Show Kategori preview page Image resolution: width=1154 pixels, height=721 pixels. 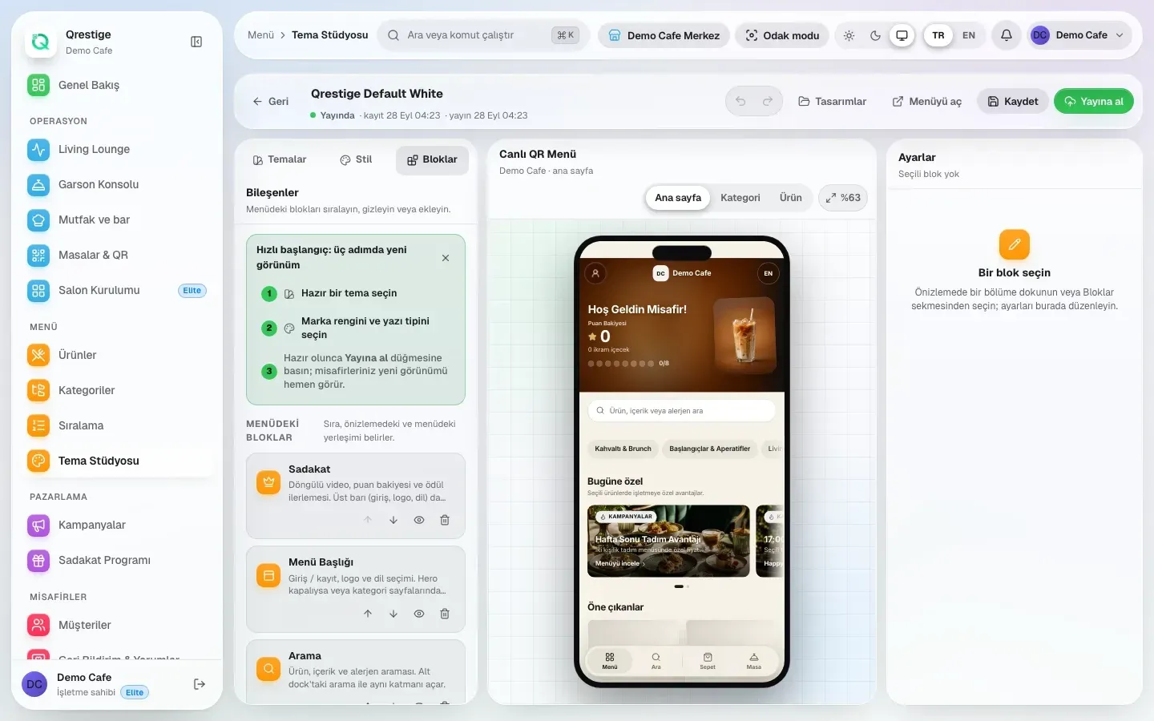tap(740, 198)
